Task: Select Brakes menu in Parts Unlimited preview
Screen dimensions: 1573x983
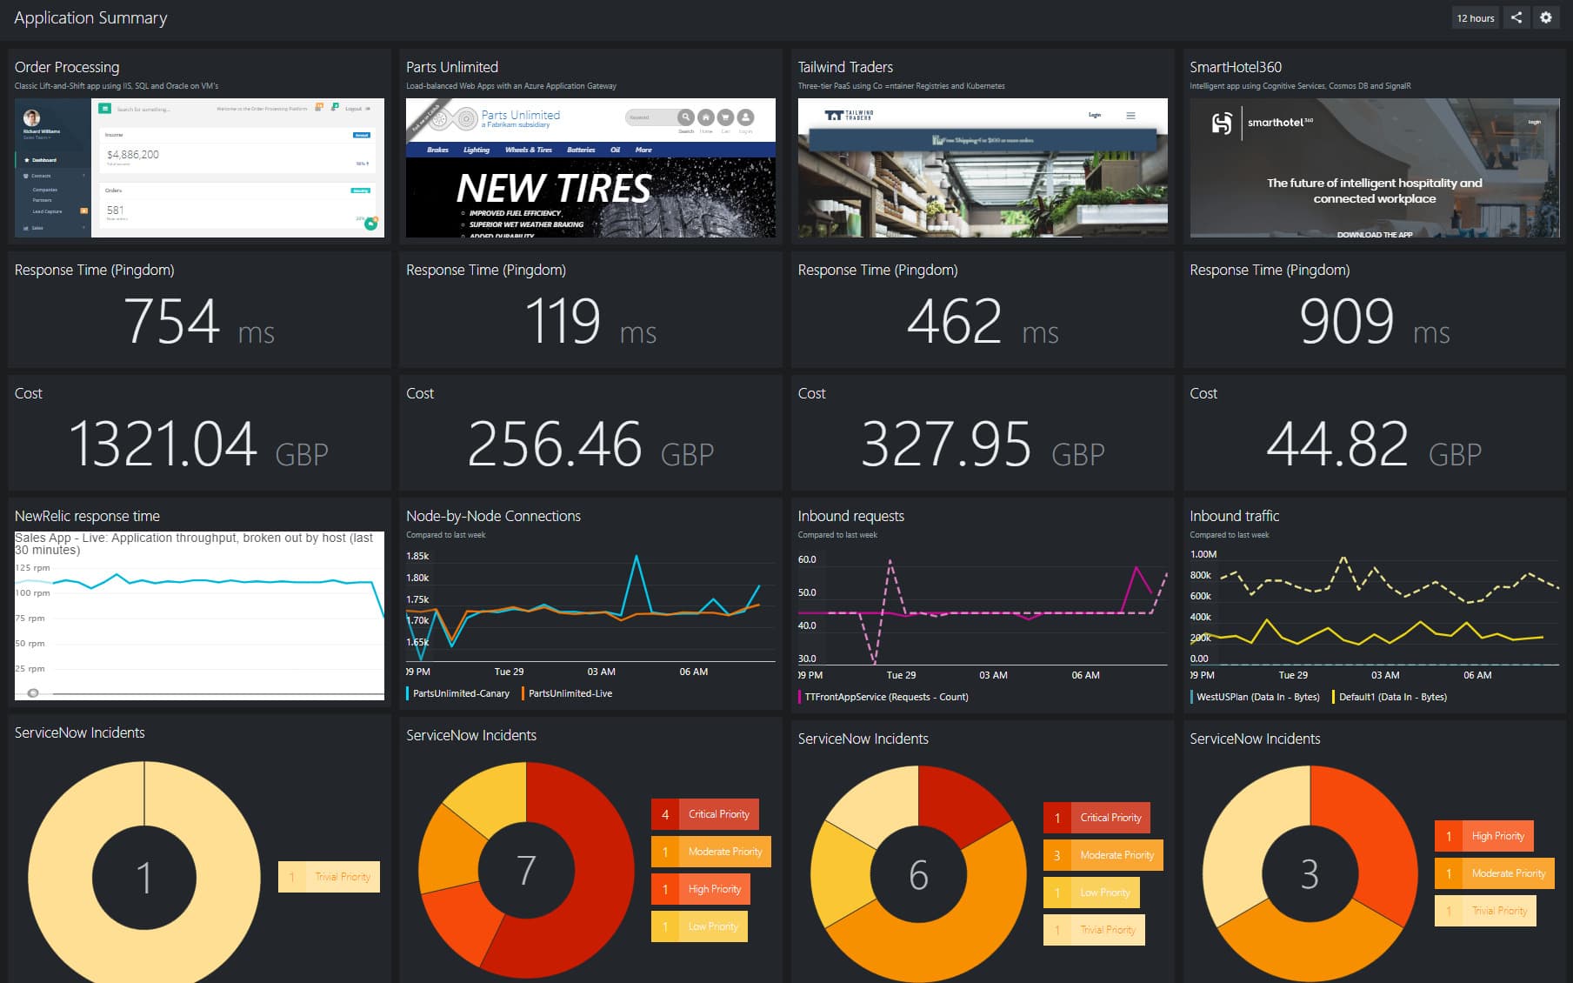Action: pyautogui.click(x=437, y=150)
